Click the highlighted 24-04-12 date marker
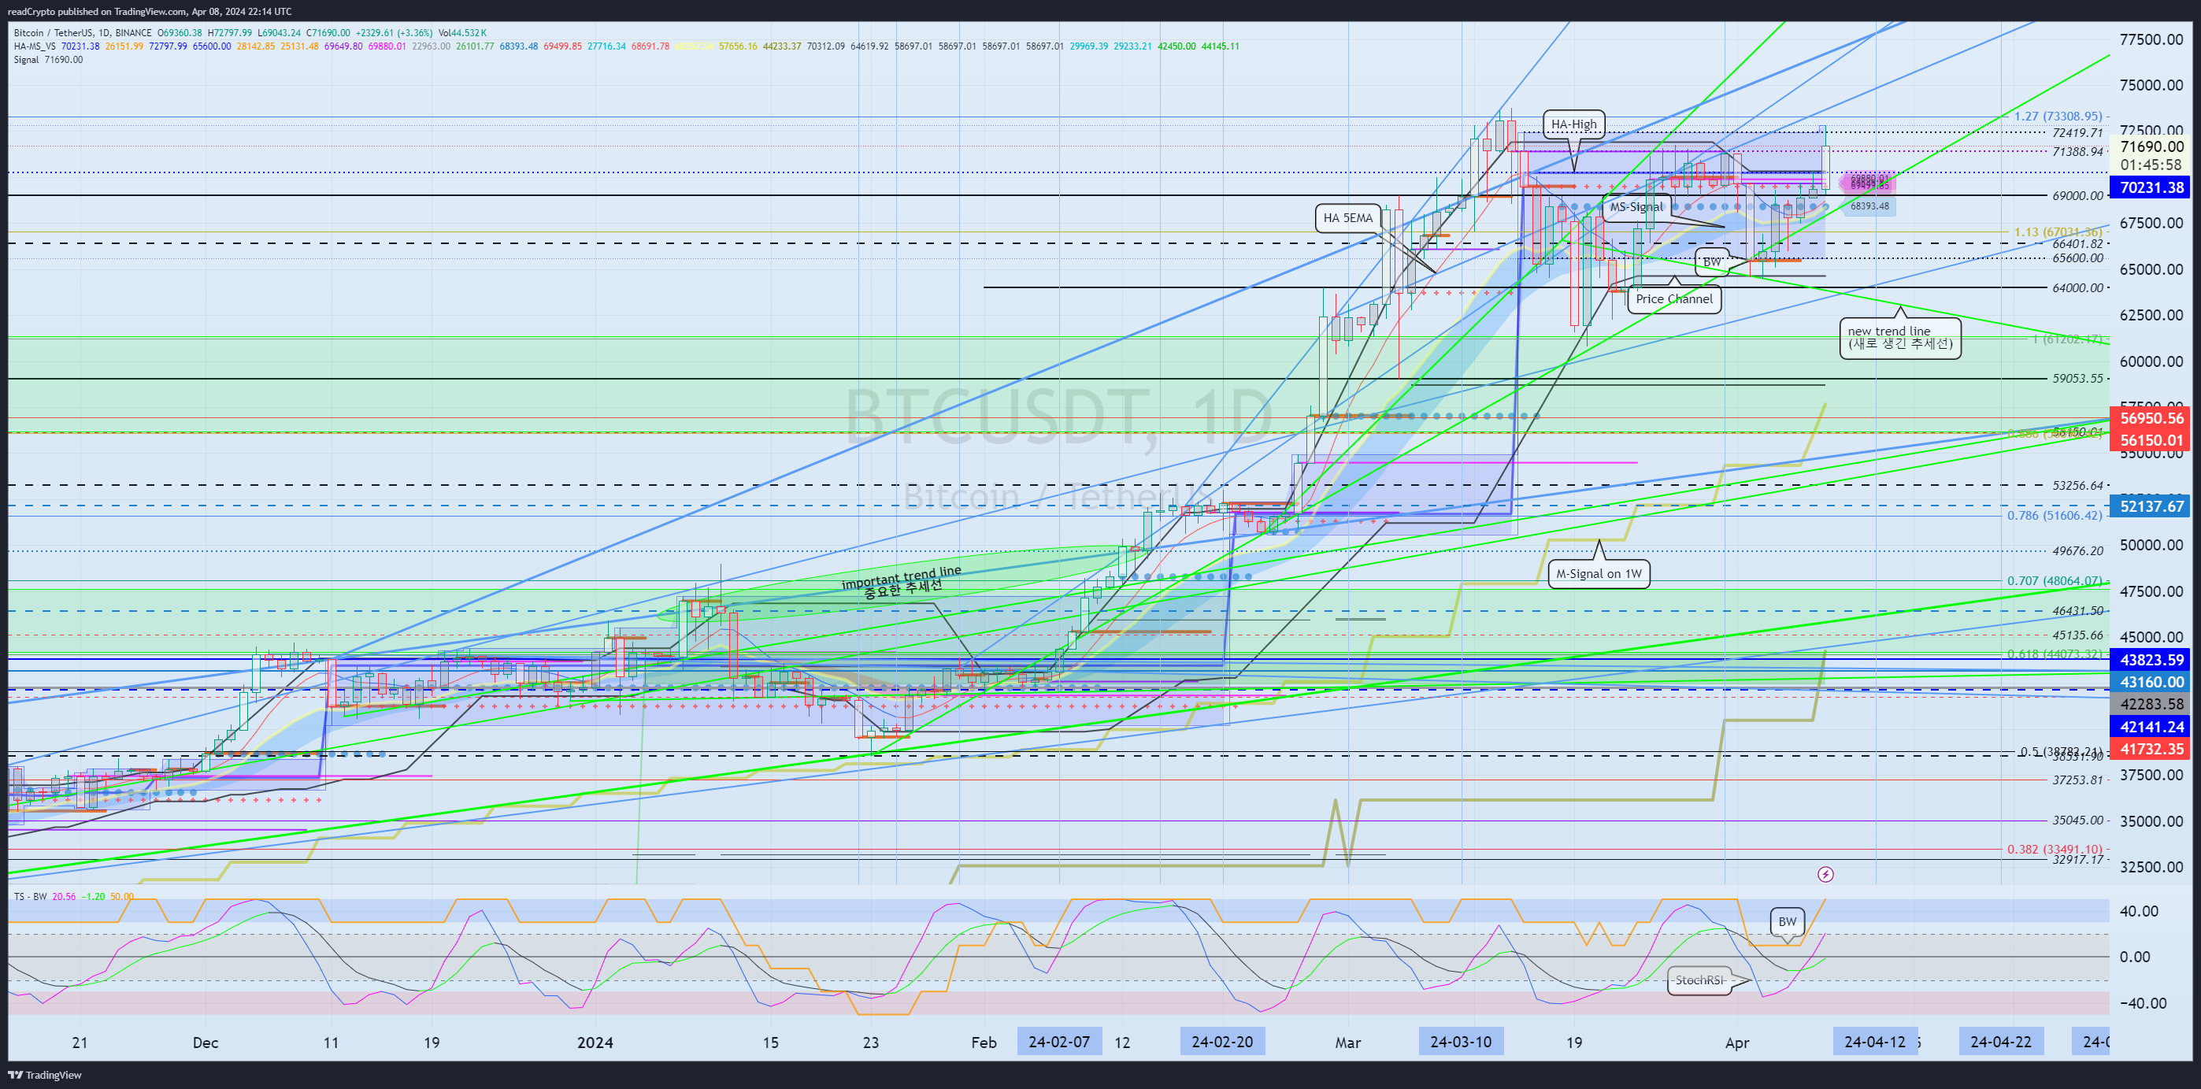2201x1089 pixels. (1875, 1042)
